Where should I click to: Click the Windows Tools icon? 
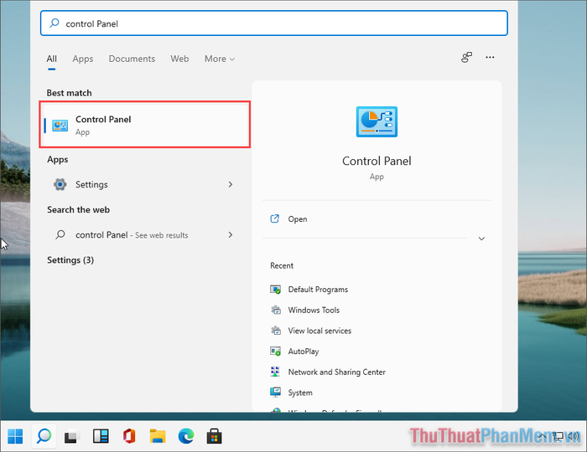276,310
